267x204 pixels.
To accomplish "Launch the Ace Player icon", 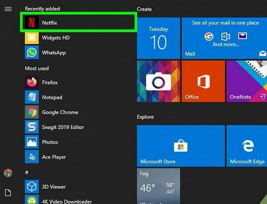I will (x=32, y=157).
